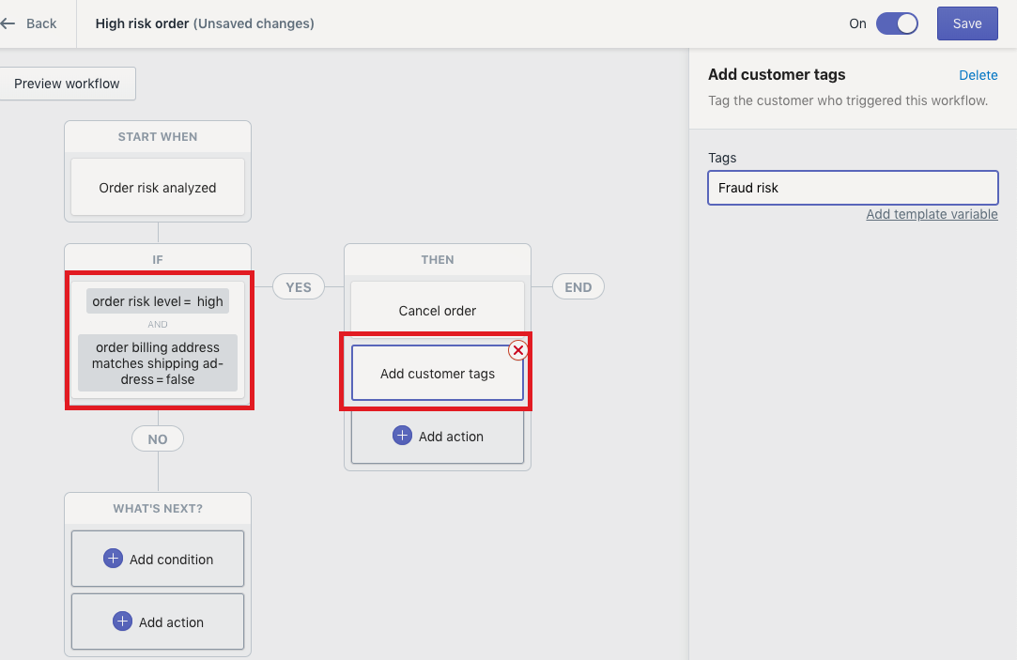Select the Order risk analyzed trigger
The width and height of the screenshot is (1017, 660).
pyautogui.click(x=158, y=188)
